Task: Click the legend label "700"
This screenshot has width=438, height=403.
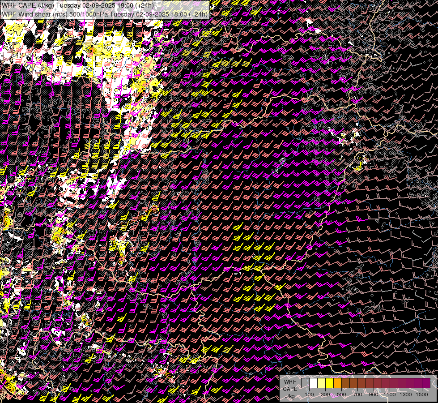Action: [x=357, y=394]
